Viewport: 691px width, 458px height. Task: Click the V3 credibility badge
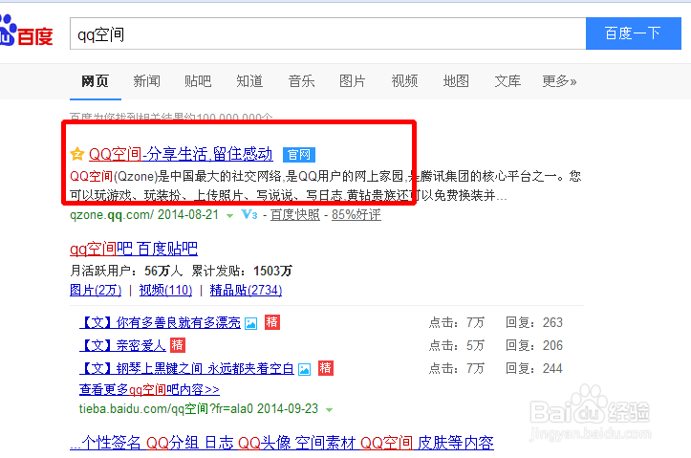249,215
